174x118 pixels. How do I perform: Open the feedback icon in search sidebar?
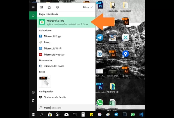33,100
